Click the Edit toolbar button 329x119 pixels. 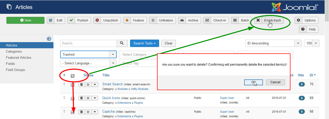click(56, 20)
